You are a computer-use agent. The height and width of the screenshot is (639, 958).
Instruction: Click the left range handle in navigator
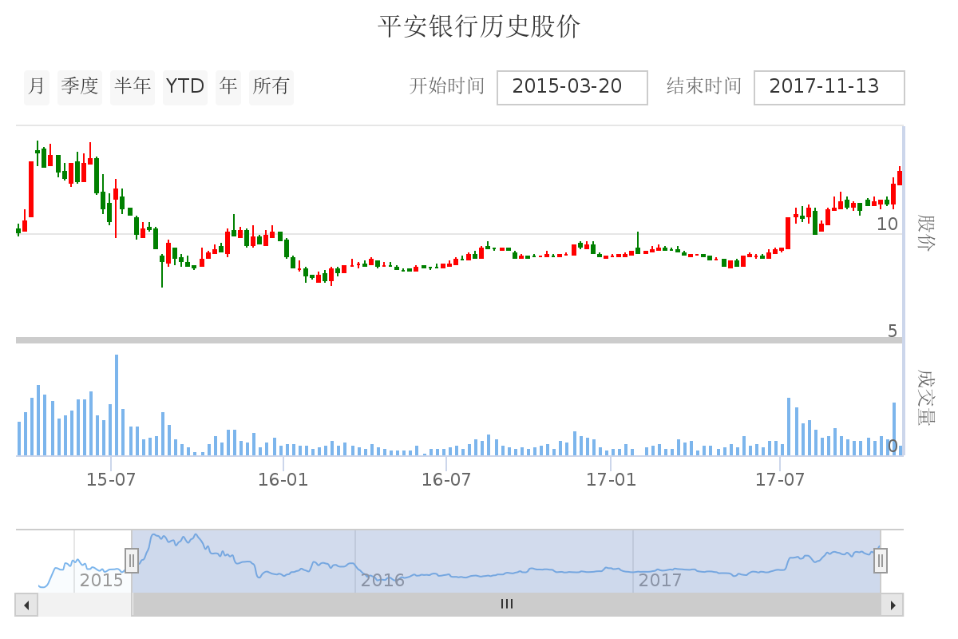click(132, 560)
